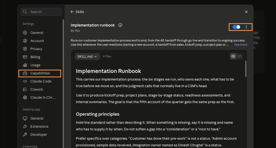Click the Capabilities briefcase icon
This screenshot has height=148, width=276.
[x=25, y=73]
